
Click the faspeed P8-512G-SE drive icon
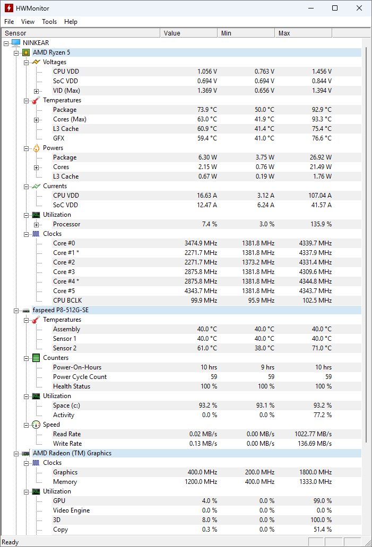26,310
